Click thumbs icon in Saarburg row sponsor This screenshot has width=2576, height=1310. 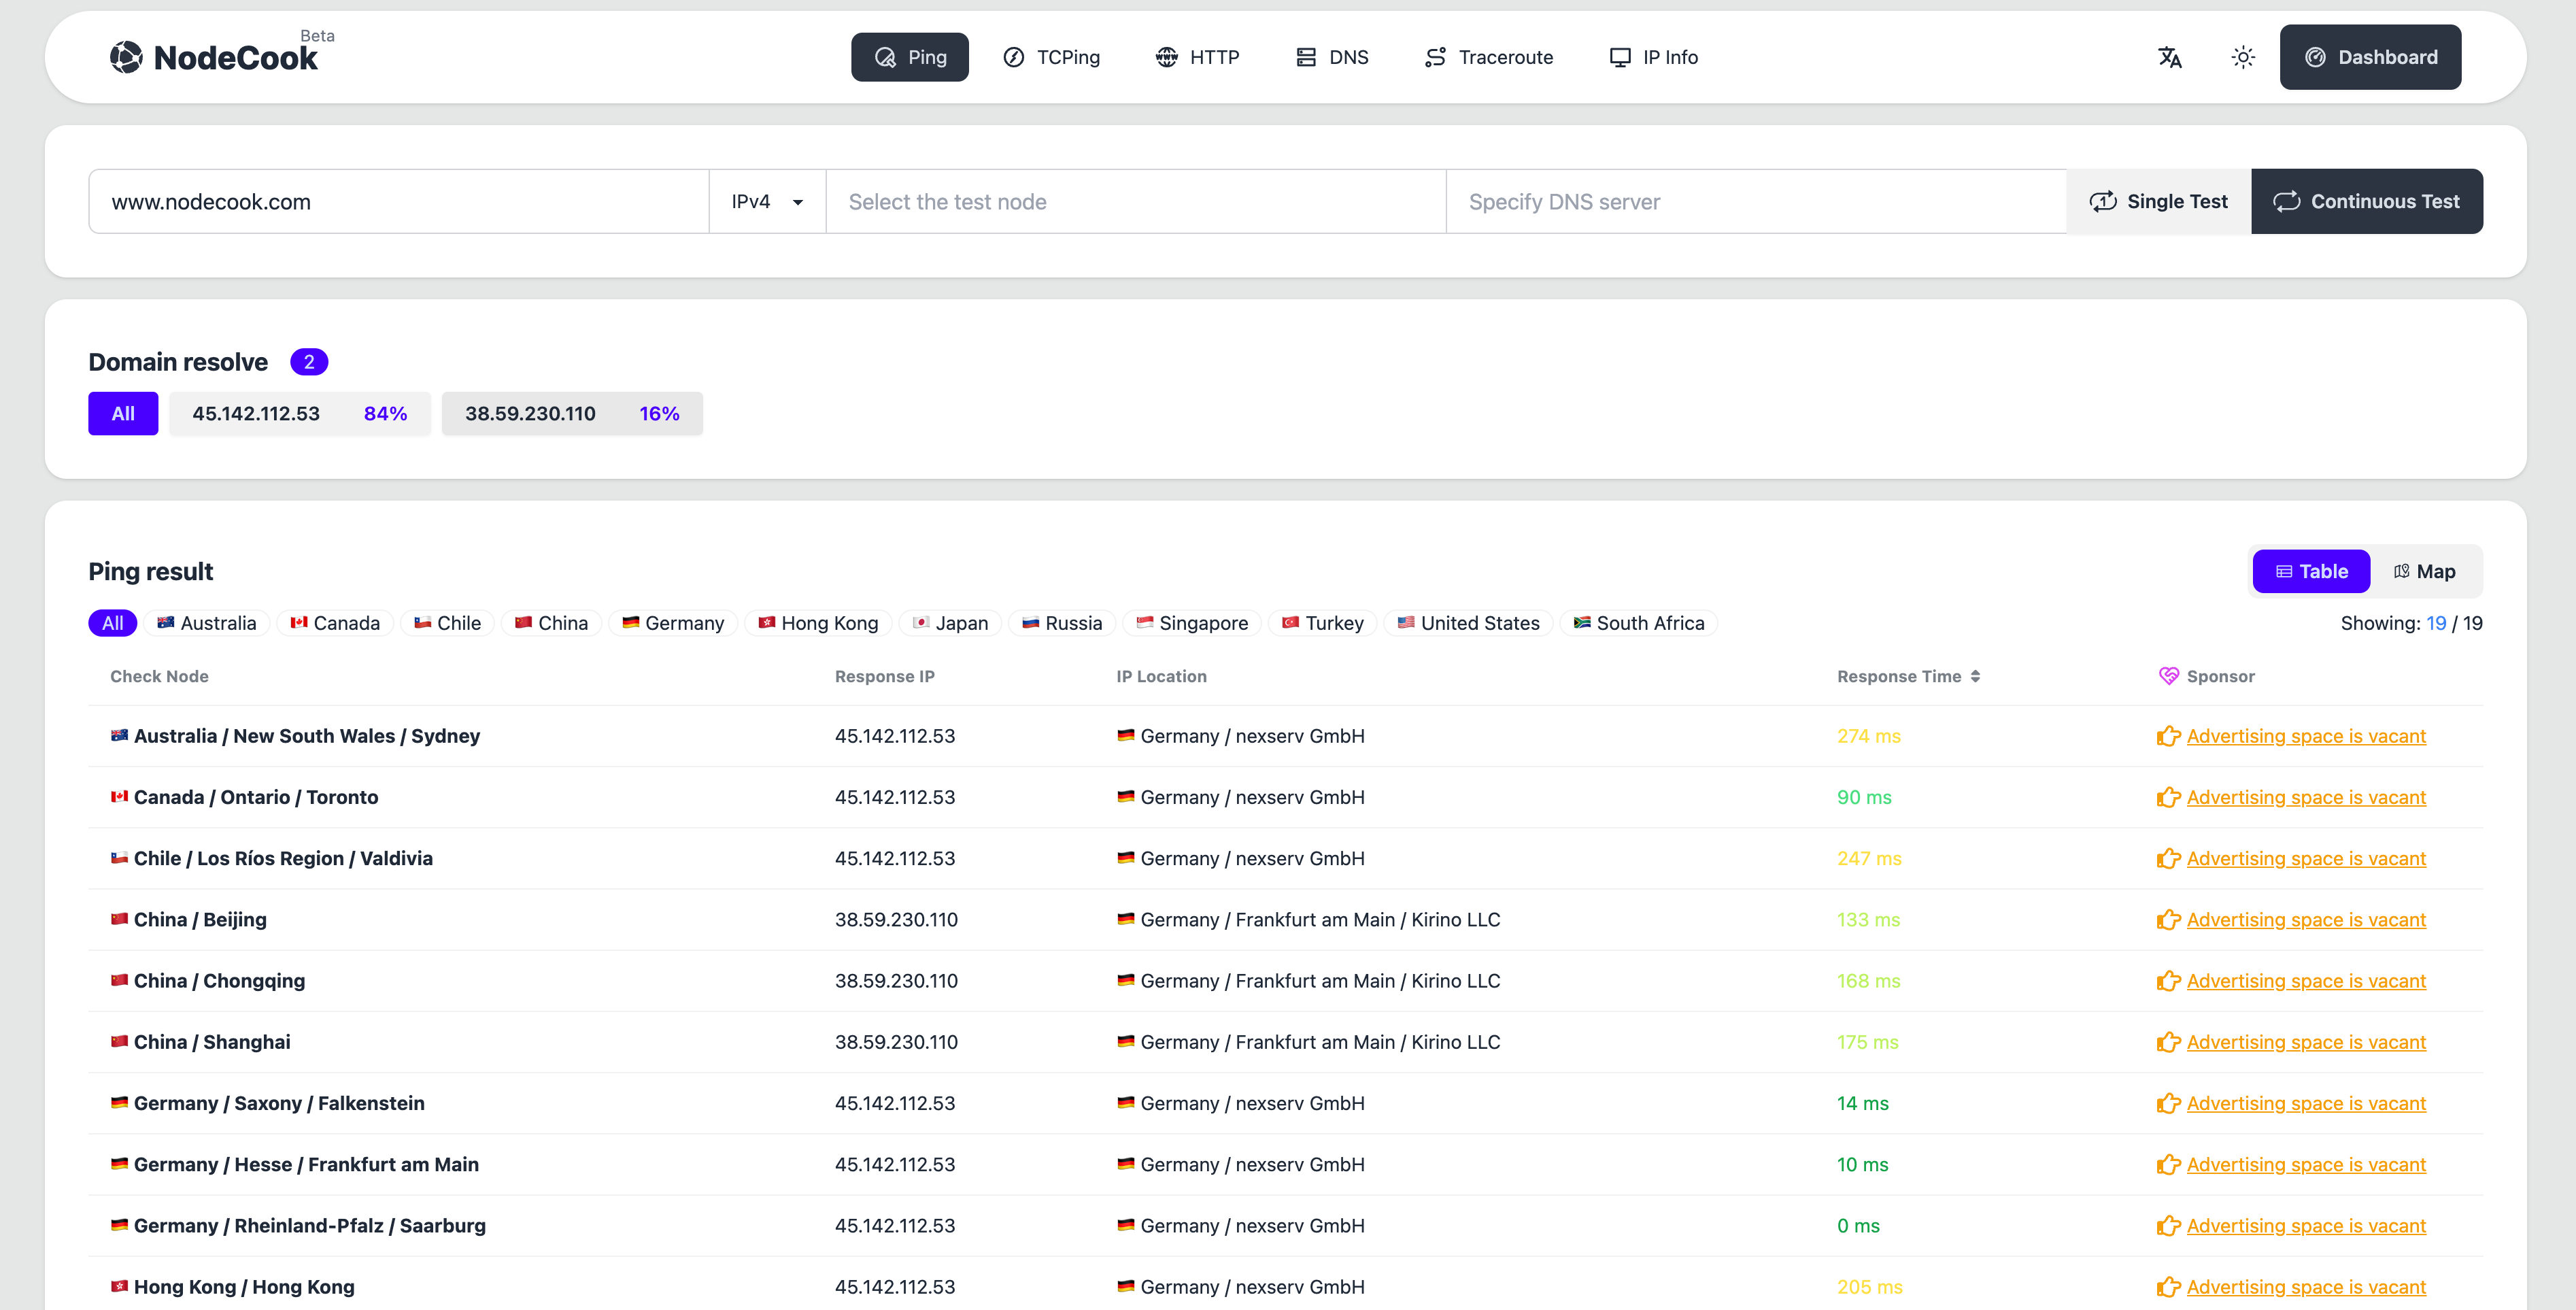2168,1225
